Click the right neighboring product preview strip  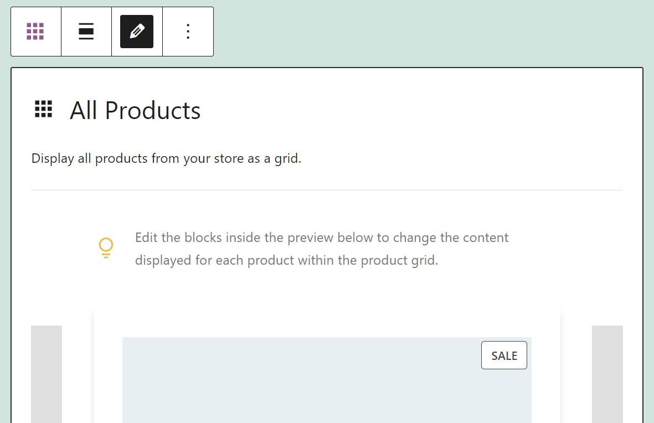pyautogui.click(x=607, y=374)
